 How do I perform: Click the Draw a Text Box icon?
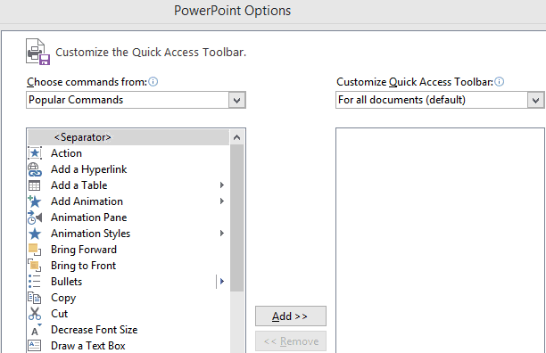35,345
